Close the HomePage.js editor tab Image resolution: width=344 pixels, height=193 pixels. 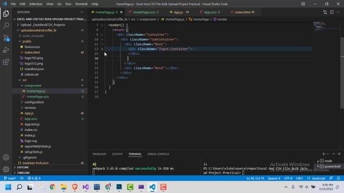click(x=121, y=12)
